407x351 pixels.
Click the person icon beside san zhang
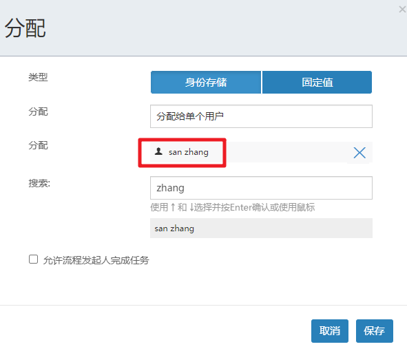(158, 151)
